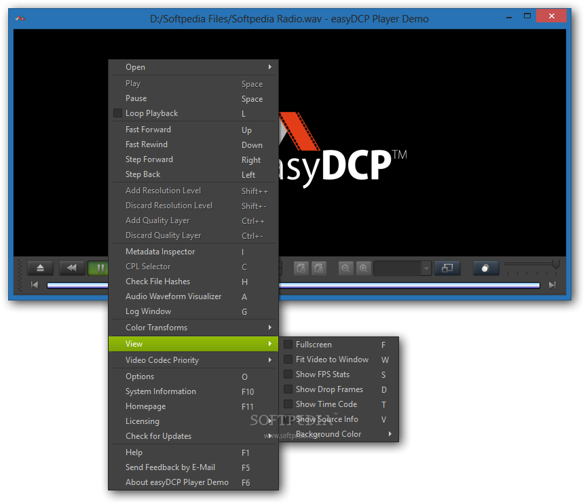Click Discard Quality Layer
This screenshot has height=504, width=585.
coord(193,235)
